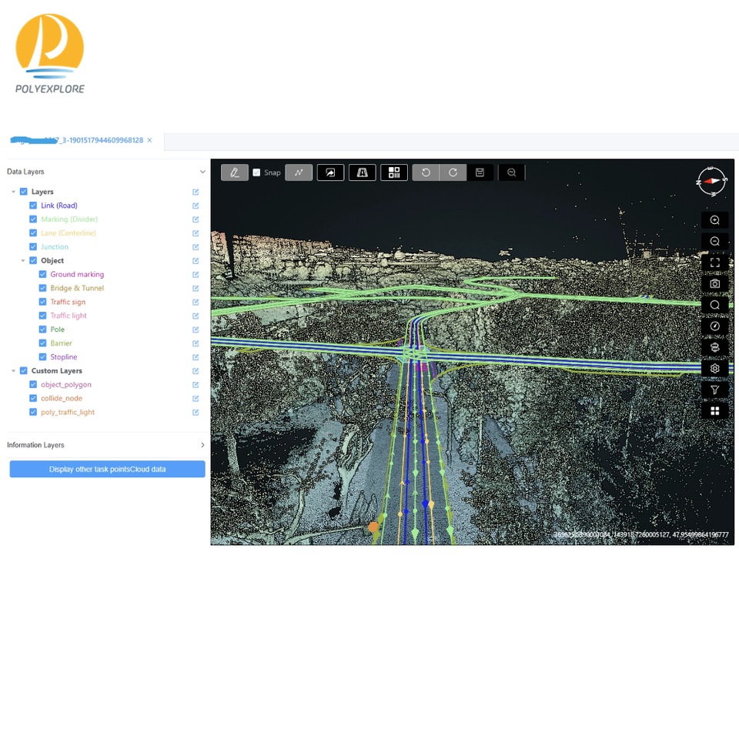This screenshot has height=739, width=739.
Task: Click edit icon beside Stopline layer
Action: pos(196,357)
